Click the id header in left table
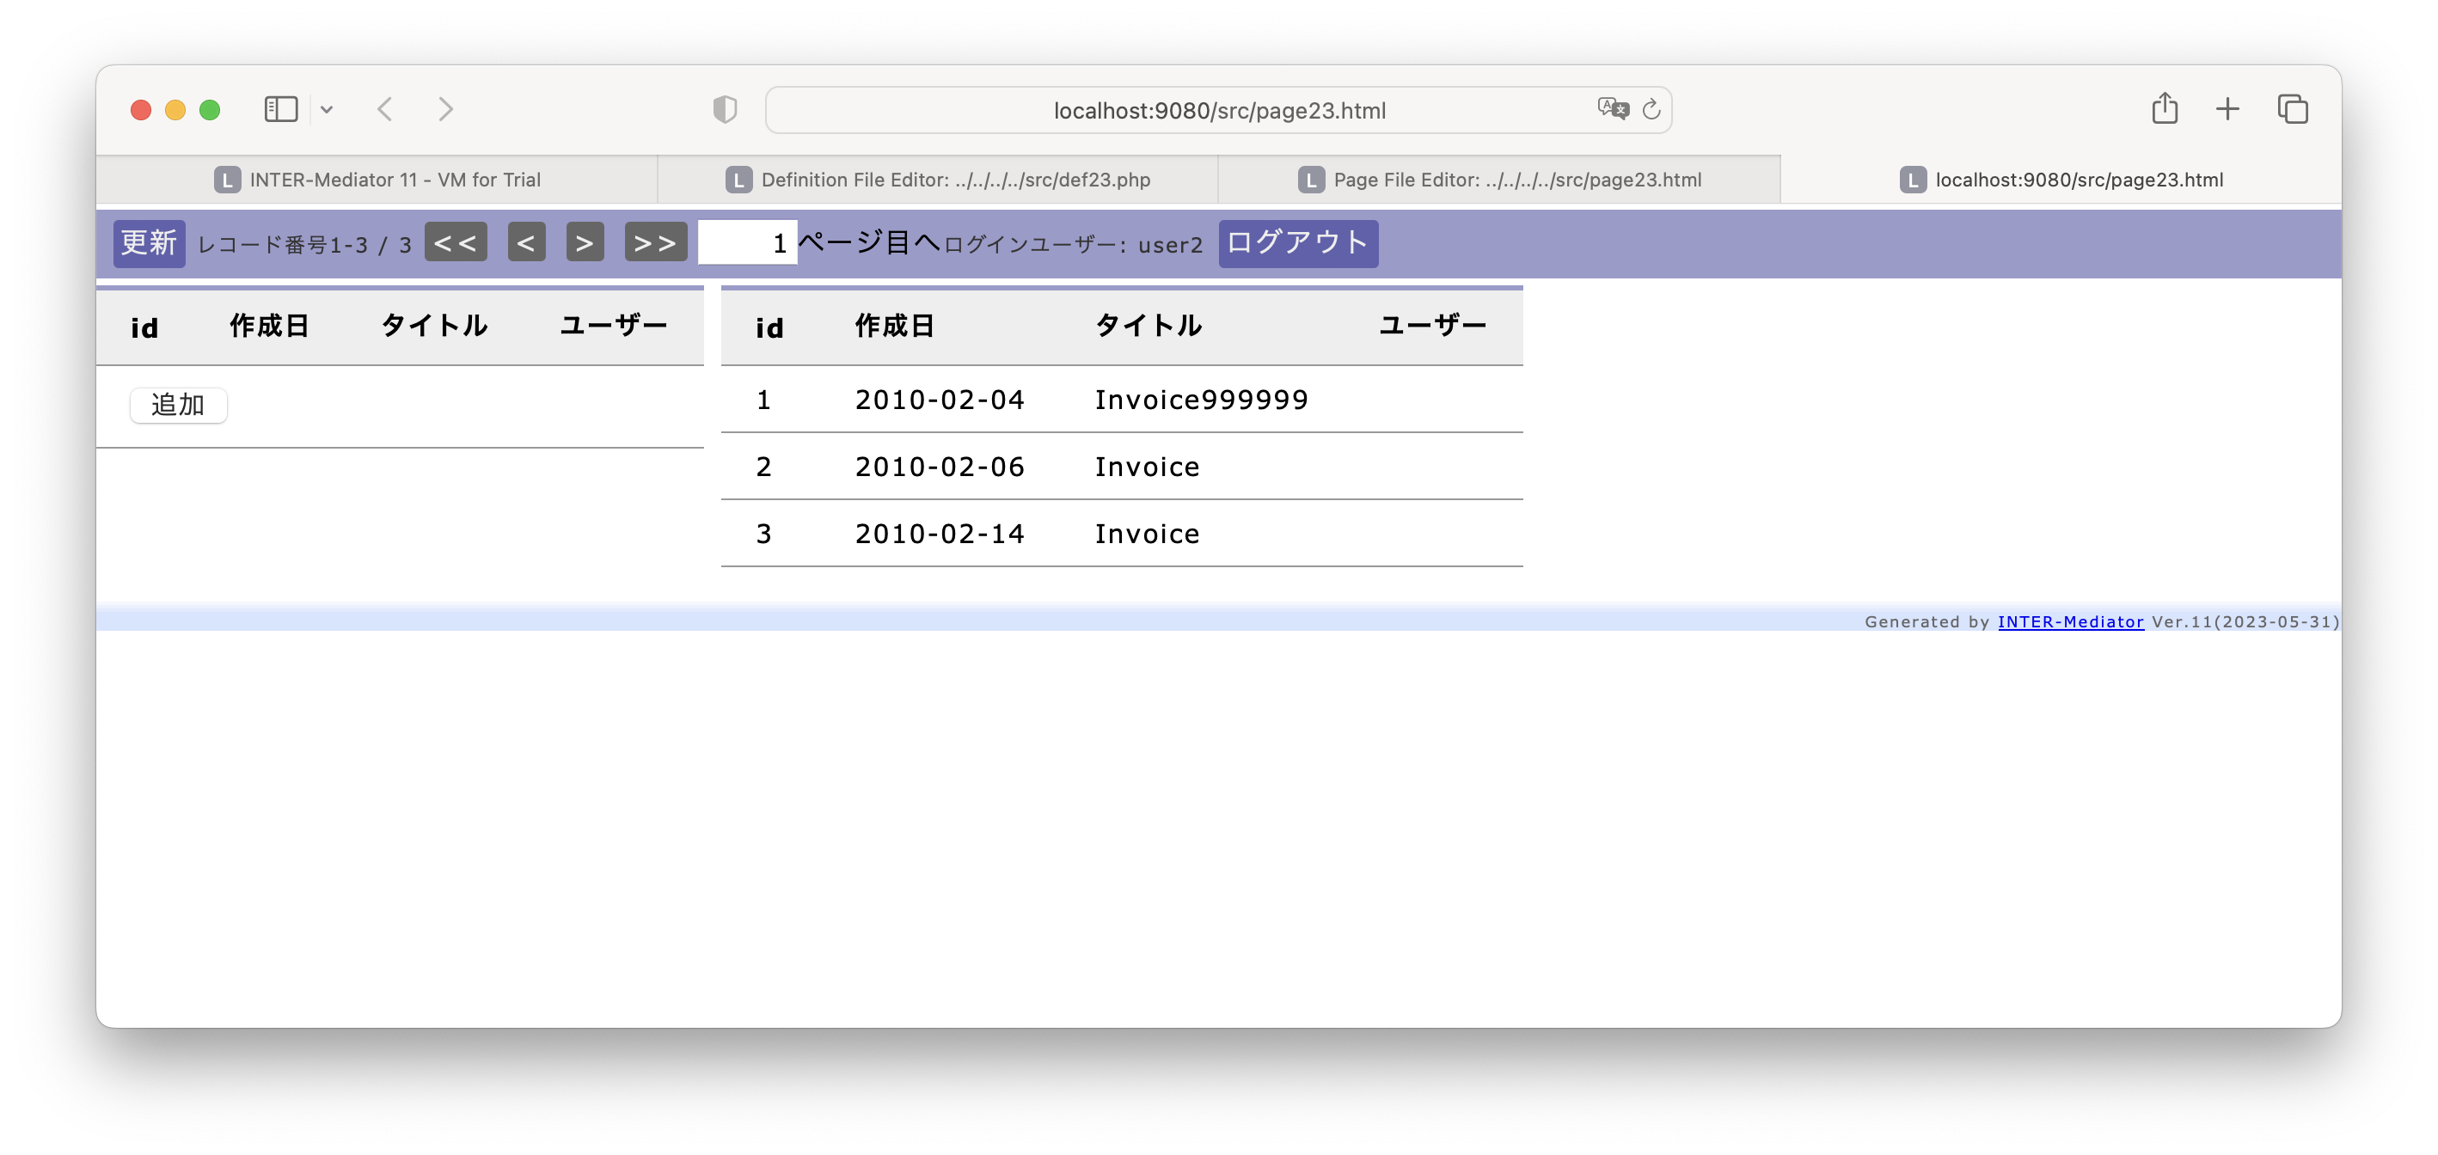This screenshot has width=2438, height=1155. click(x=144, y=328)
